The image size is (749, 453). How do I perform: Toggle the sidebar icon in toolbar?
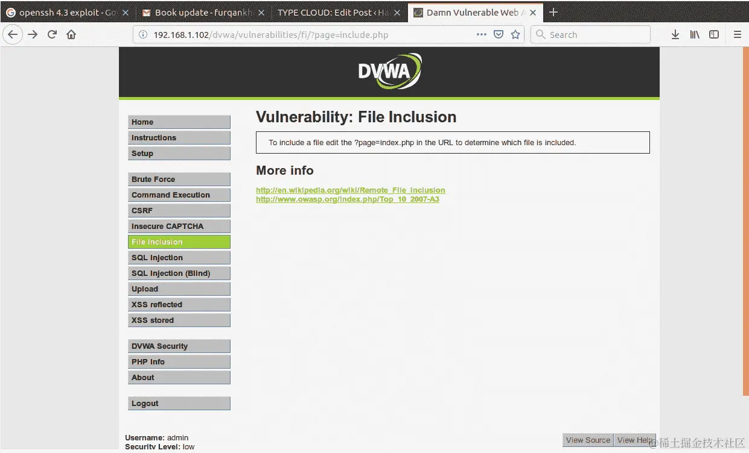pyautogui.click(x=714, y=34)
